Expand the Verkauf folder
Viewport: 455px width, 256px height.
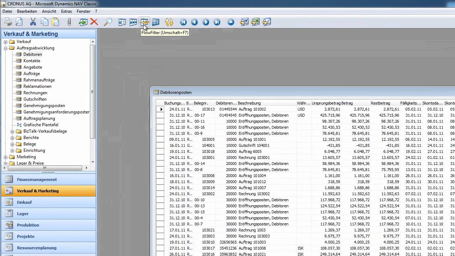[6, 42]
